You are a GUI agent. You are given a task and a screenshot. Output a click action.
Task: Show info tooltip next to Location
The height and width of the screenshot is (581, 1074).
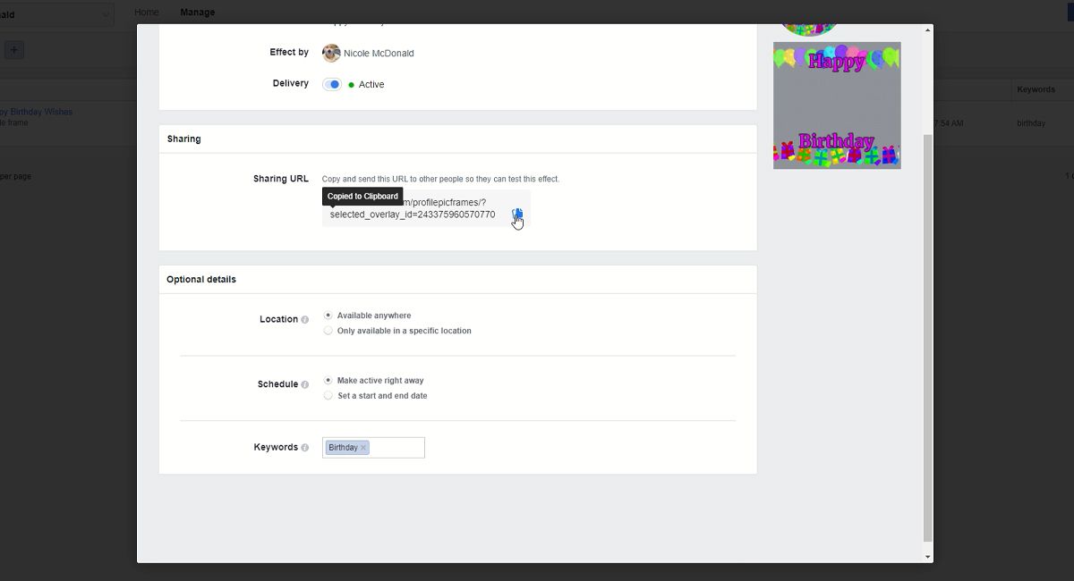305,320
